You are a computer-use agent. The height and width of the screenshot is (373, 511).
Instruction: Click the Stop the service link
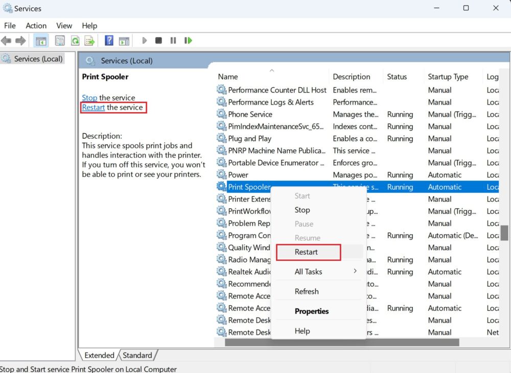(89, 97)
